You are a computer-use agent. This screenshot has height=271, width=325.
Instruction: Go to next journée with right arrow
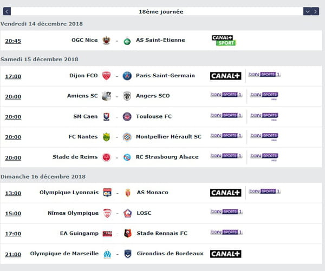point(315,11)
